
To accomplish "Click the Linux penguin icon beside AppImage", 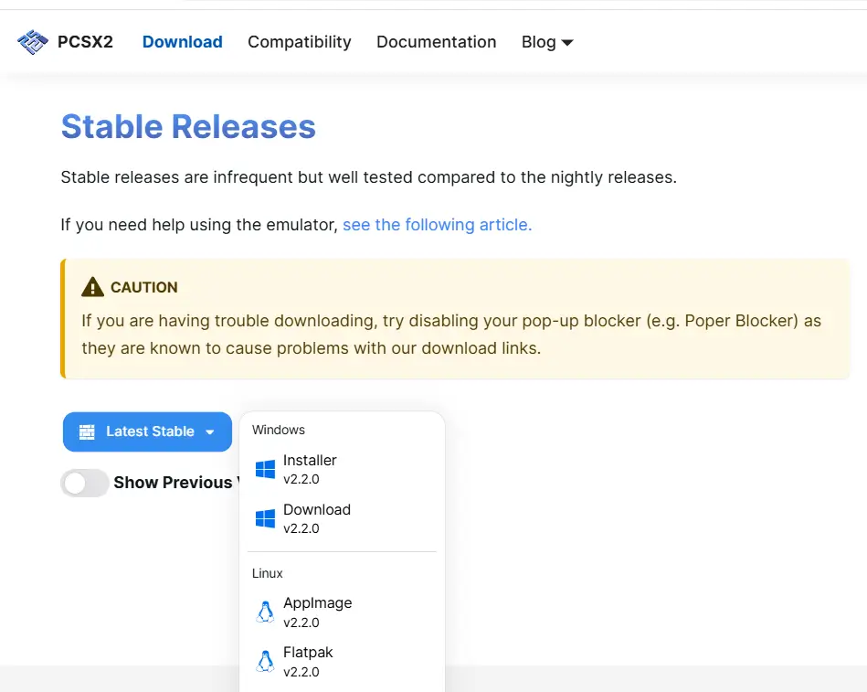I will (x=266, y=612).
